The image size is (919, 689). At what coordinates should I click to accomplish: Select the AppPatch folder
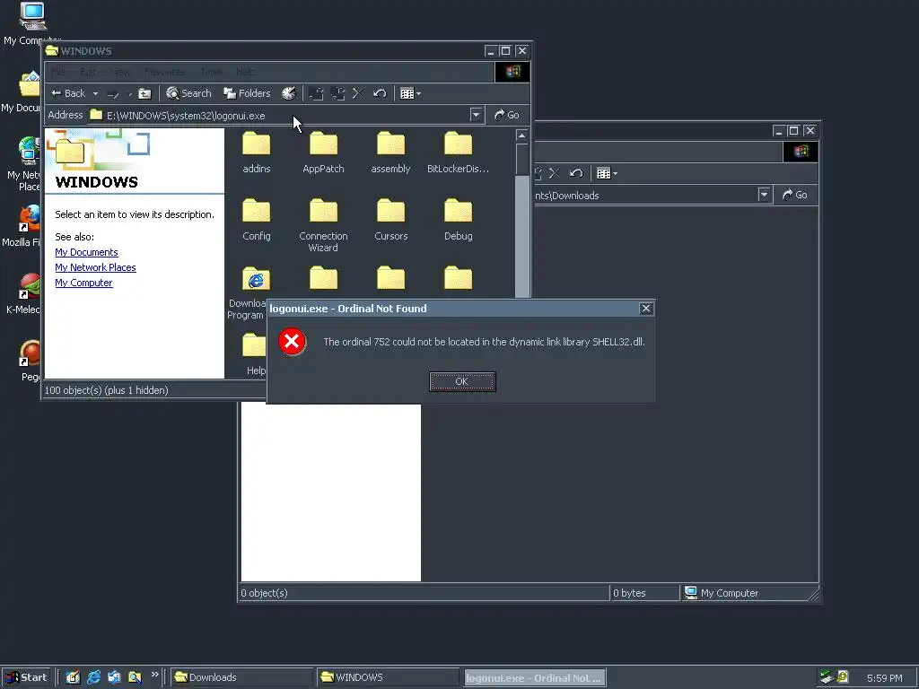(323, 153)
